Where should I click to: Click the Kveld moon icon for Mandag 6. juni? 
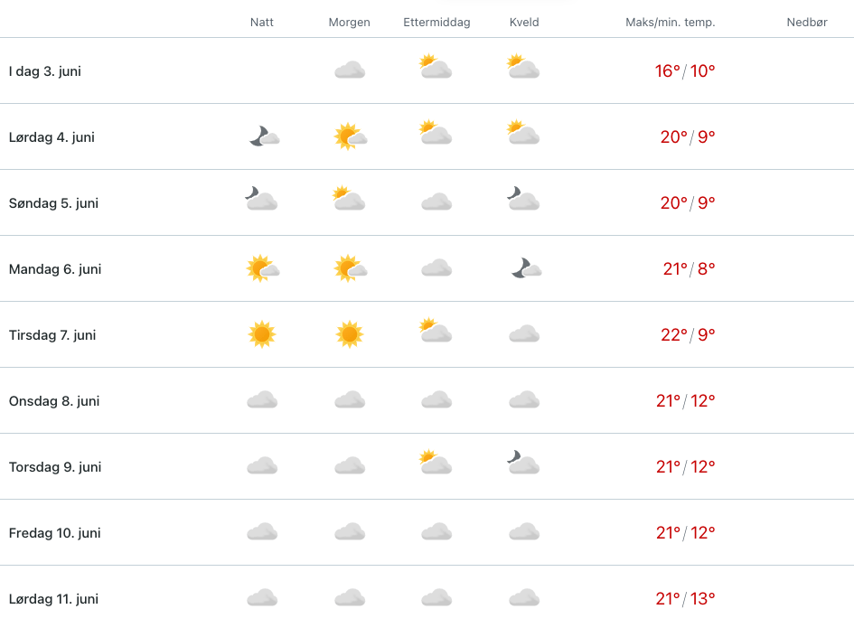coord(525,268)
